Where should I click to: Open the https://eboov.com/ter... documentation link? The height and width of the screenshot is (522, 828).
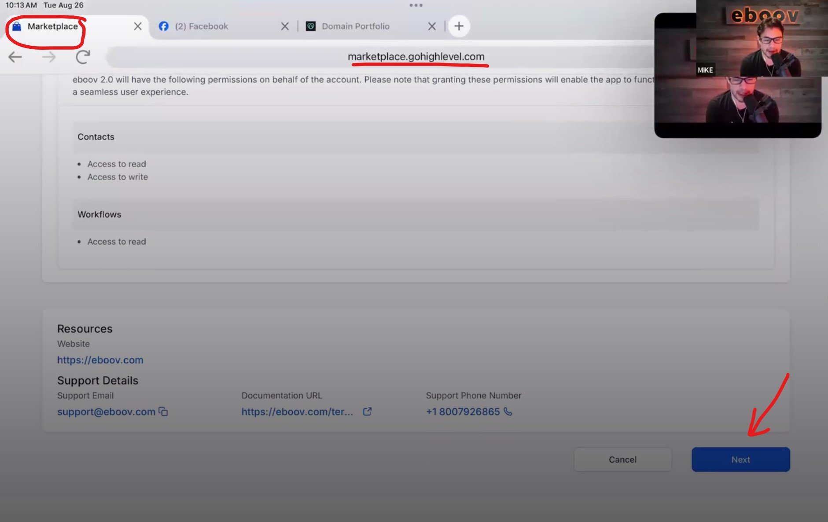pos(297,412)
